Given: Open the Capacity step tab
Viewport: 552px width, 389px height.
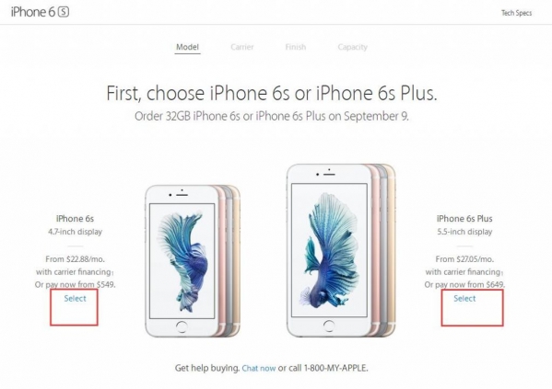Looking at the screenshot, I should pyautogui.click(x=352, y=47).
